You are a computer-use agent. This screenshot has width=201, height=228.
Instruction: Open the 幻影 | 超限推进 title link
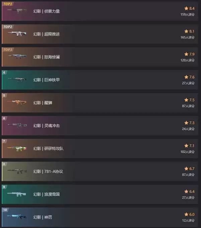tap(47, 34)
